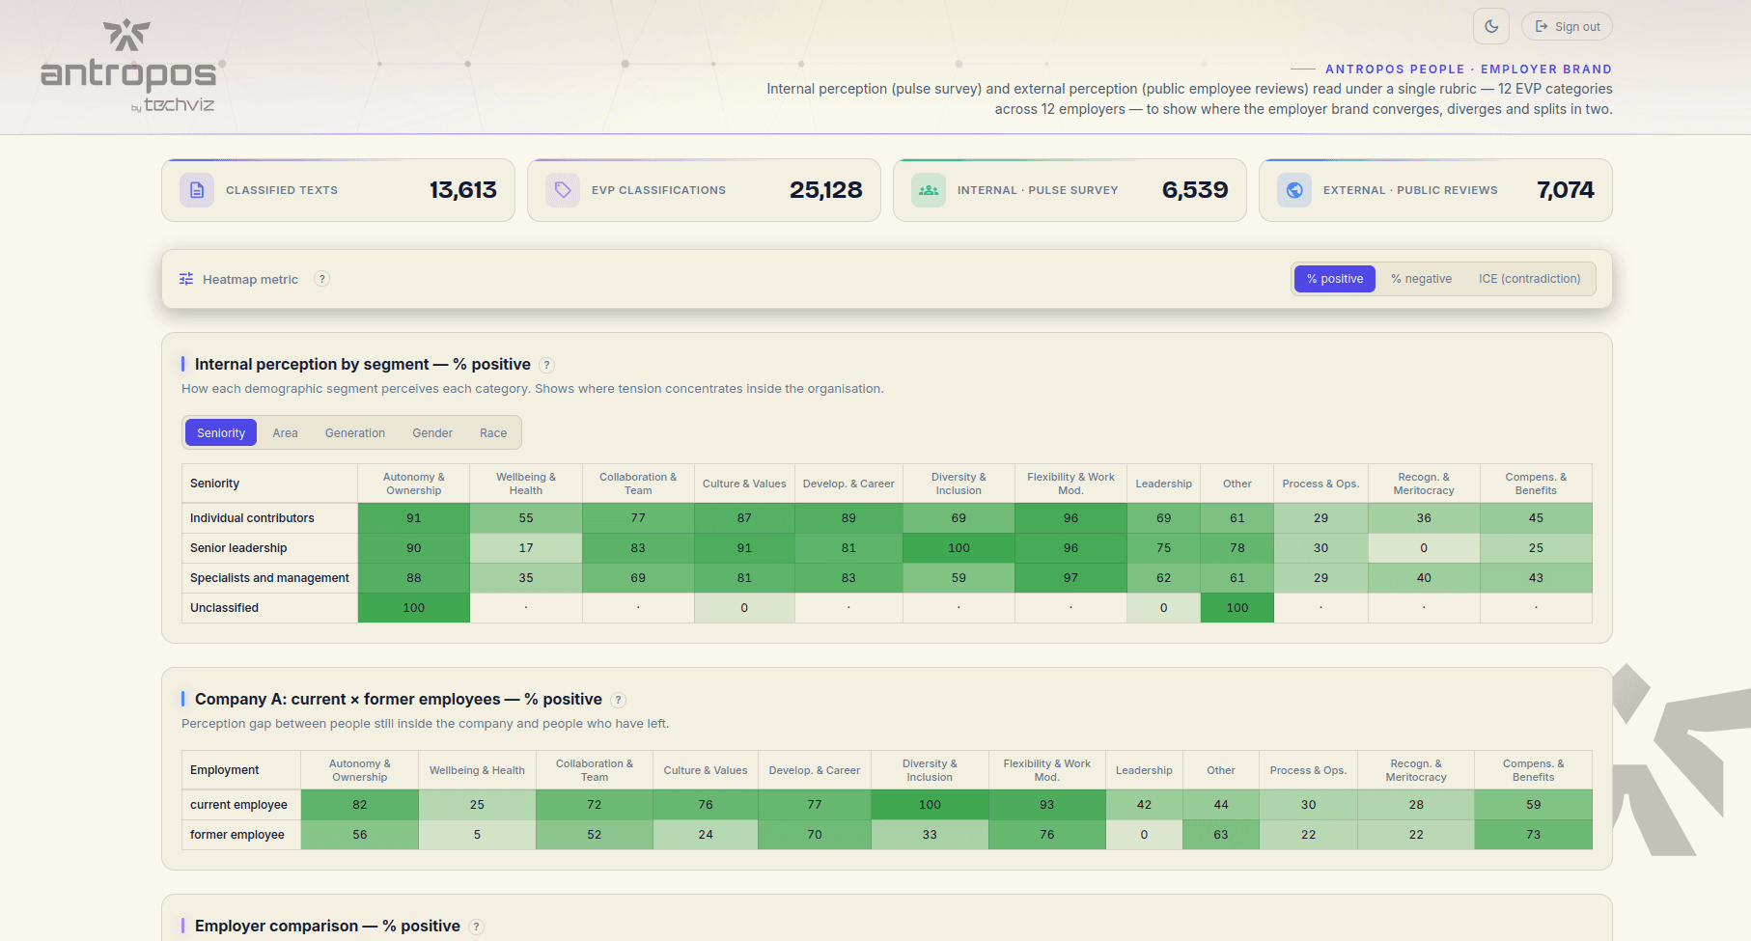Open help for Company A current × former employees
Image resolution: width=1751 pixels, height=941 pixels.
619,700
